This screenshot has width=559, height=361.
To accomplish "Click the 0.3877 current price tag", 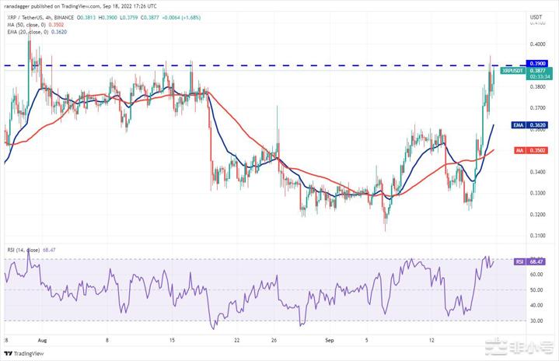I will pyautogui.click(x=537, y=71).
